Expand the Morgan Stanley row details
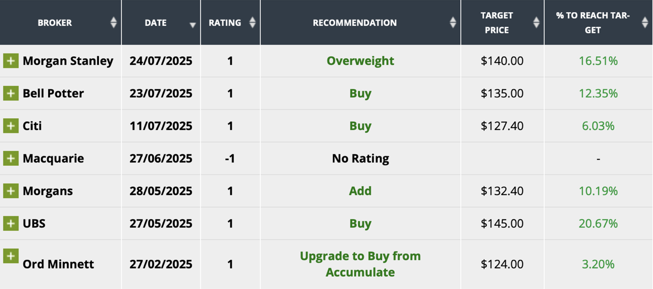This screenshot has height=289, width=653. tap(11, 61)
